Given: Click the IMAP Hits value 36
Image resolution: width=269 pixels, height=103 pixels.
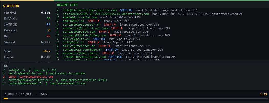Looking at the screenshot, I should click(x=48, y=18).
